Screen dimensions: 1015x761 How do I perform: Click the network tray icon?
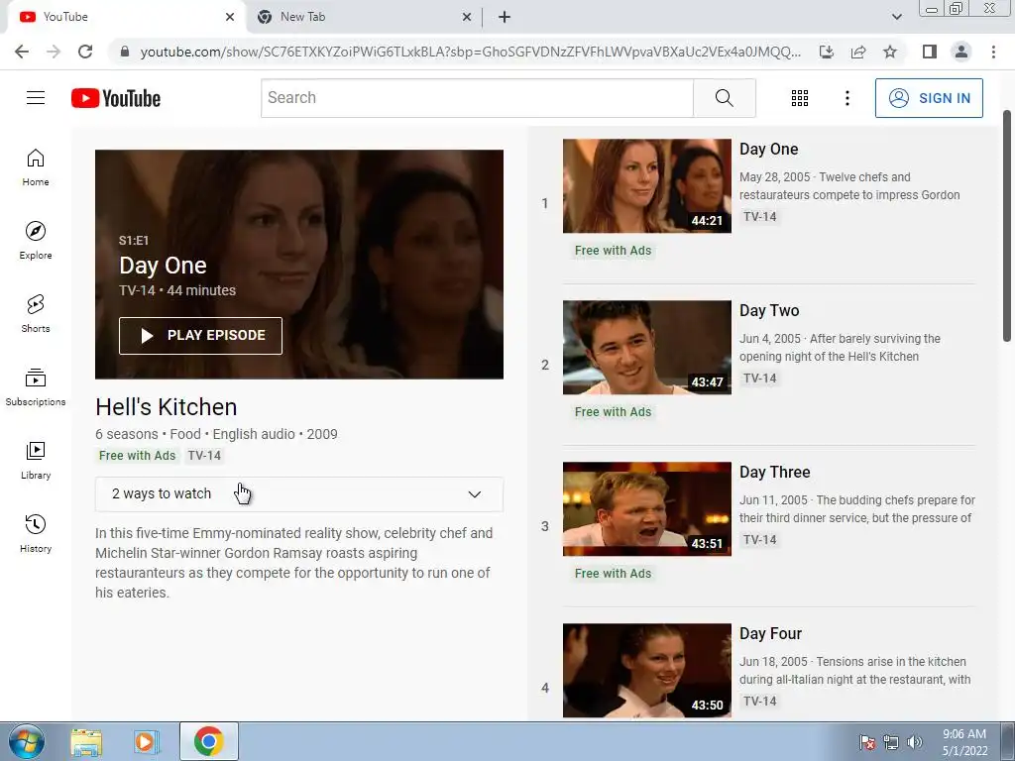891,742
